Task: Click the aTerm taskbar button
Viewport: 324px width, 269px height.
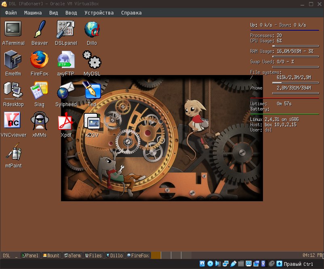Action: 73,255
